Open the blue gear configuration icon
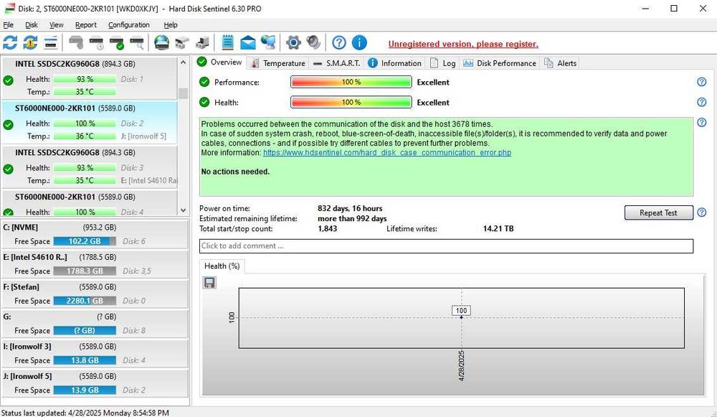Viewport: 717px width, 417px height. (x=293, y=42)
